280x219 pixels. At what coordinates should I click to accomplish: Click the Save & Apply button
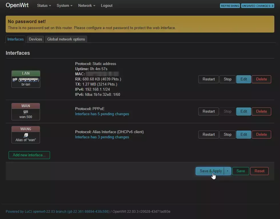click(x=210, y=171)
